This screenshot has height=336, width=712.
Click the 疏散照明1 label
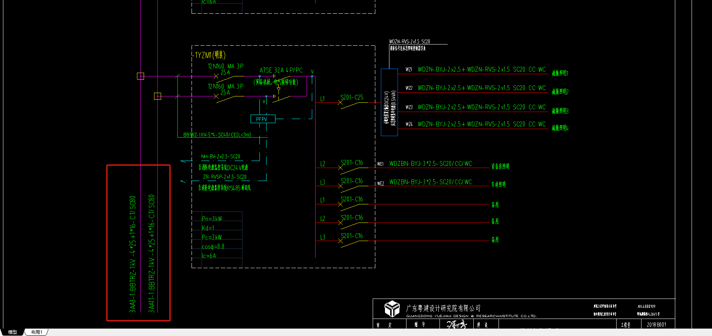[560, 73]
